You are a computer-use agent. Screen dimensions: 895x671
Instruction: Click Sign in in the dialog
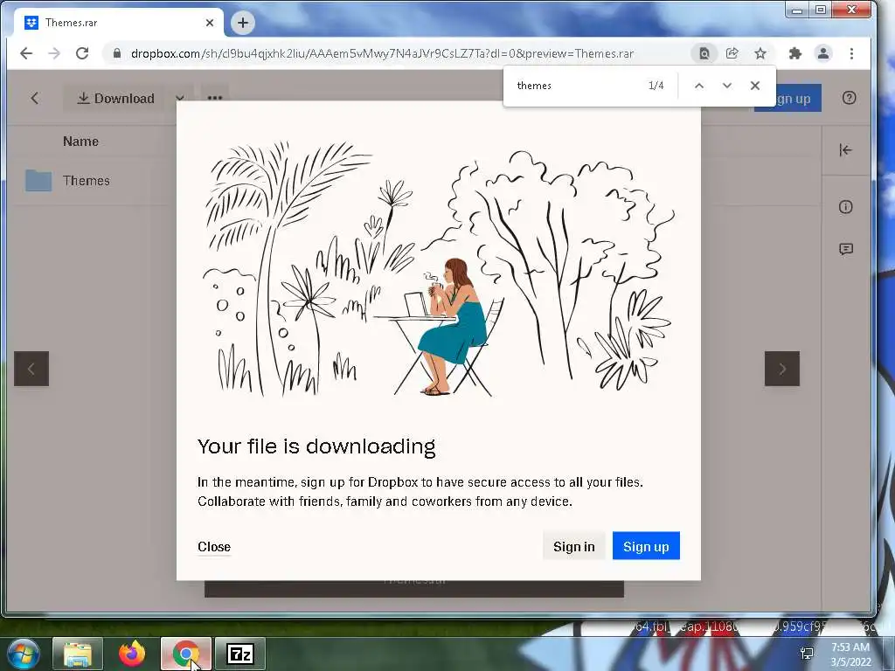tap(573, 546)
